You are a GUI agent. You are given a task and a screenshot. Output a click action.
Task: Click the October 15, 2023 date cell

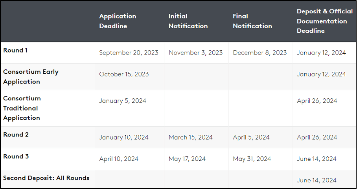tap(124, 74)
